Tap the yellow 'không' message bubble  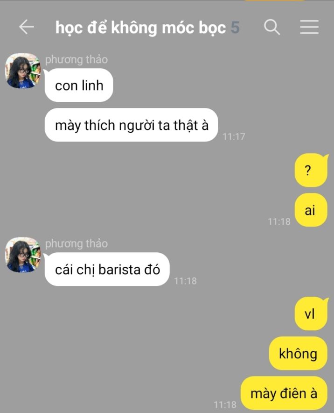(x=298, y=353)
